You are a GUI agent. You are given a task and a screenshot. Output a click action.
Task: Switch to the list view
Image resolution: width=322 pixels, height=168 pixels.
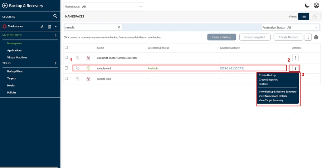[303, 16]
